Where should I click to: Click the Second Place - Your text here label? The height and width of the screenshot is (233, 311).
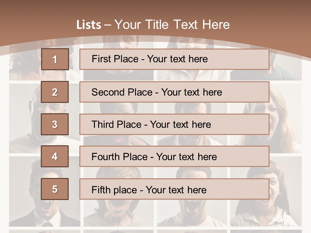click(x=157, y=92)
